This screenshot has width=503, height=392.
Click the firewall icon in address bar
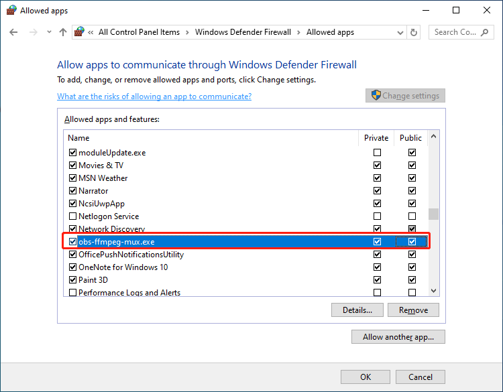click(x=79, y=31)
